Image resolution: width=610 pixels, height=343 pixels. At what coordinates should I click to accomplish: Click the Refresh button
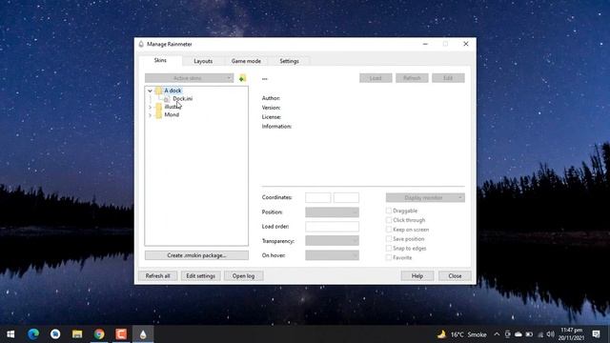click(x=412, y=78)
